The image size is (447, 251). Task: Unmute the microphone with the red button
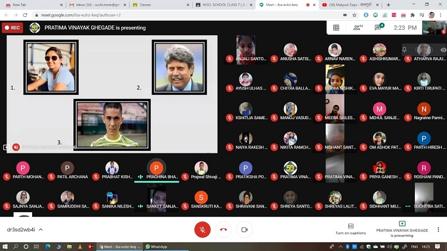pos(203,230)
